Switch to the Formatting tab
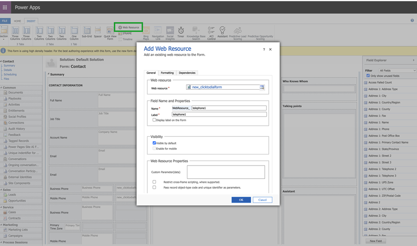417x246 pixels. point(167,73)
